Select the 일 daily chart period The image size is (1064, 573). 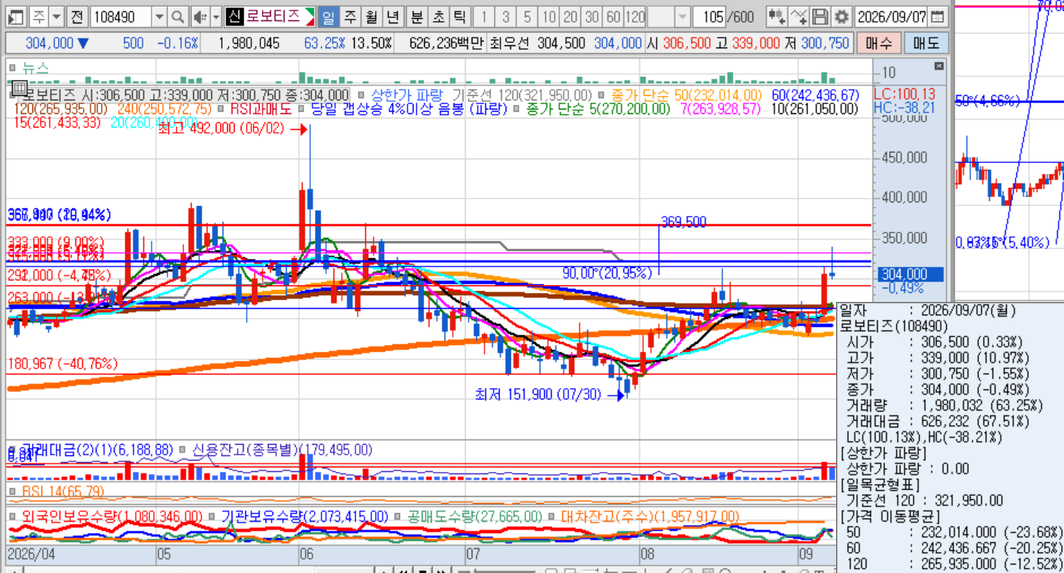[328, 17]
